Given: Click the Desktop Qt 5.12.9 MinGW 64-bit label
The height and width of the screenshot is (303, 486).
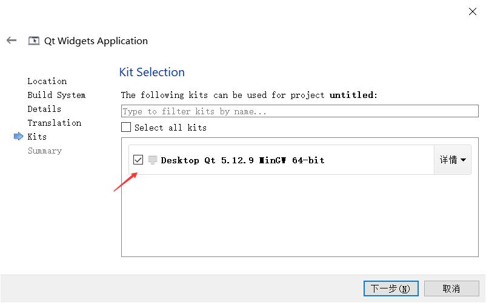Looking at the screenshot, I should point(242,160).
